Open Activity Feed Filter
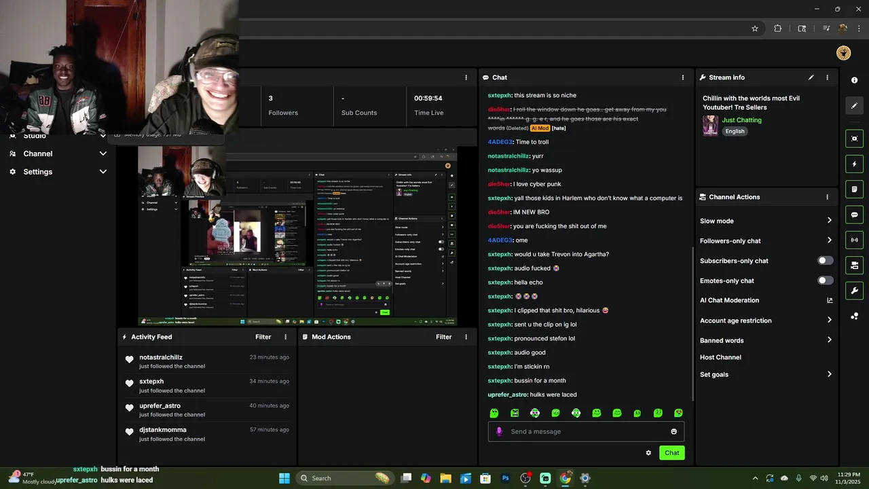The width and height of the screenshot is (869, 489). tap(263, 337)
